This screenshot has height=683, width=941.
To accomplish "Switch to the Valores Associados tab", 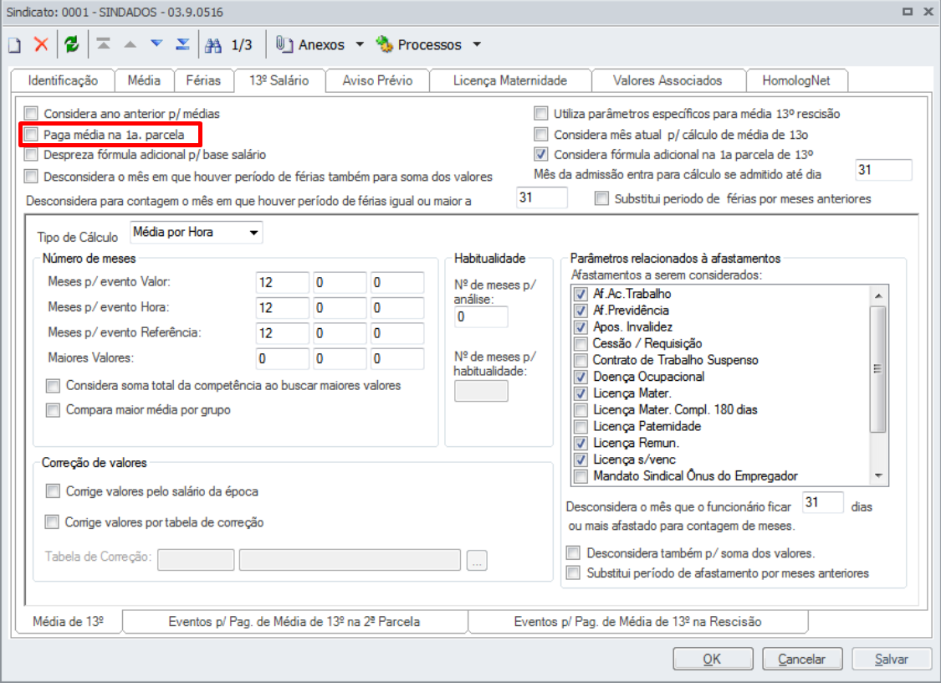I will coord(667,80).
